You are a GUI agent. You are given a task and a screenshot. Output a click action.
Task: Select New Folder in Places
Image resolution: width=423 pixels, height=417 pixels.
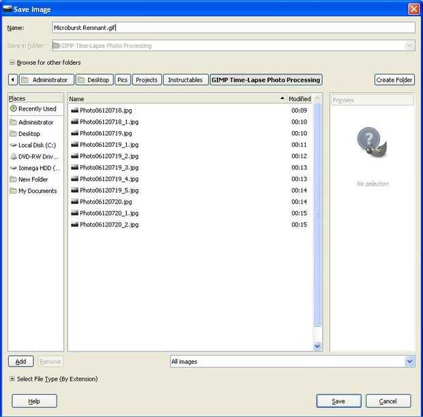[35, 179]
